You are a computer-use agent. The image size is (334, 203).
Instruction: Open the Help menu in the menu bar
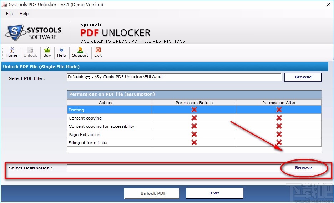(x=24, y=14)
